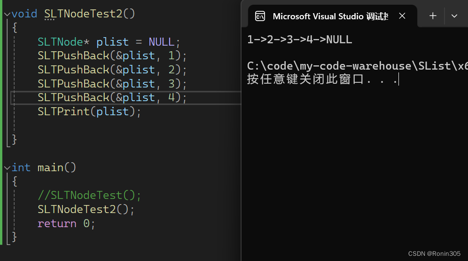Click the SLTNodeTest2 function name in definition

84,14
